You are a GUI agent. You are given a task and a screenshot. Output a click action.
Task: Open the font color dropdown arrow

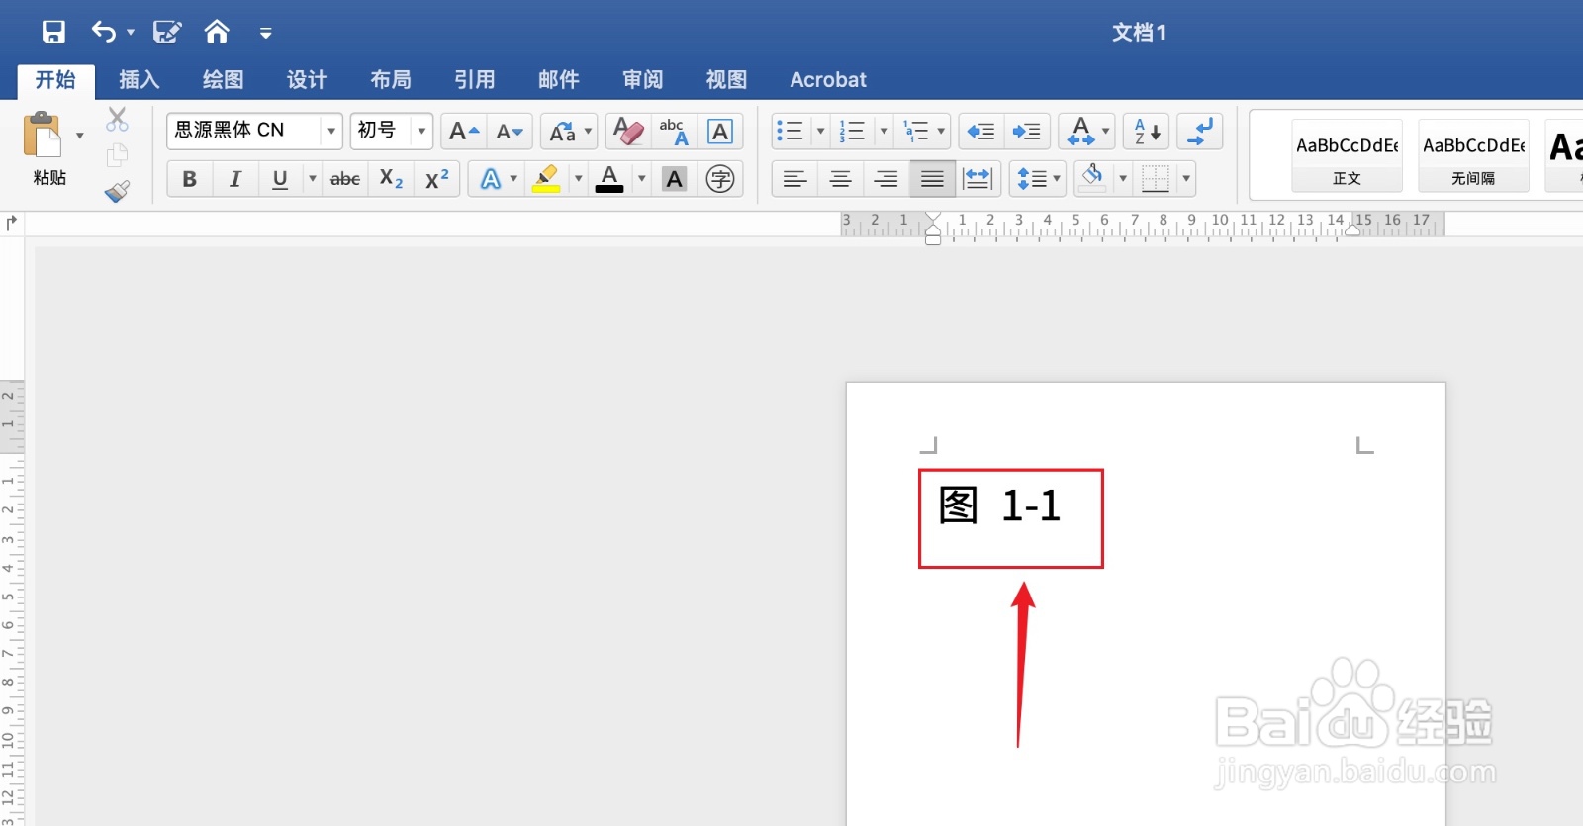(x=642, y=179)
